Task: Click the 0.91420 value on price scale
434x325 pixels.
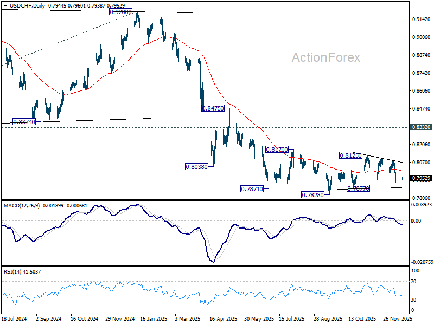Action: (421, 19)
